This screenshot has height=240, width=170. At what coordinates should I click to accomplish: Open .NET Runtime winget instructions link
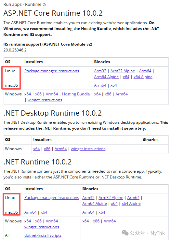42,227
